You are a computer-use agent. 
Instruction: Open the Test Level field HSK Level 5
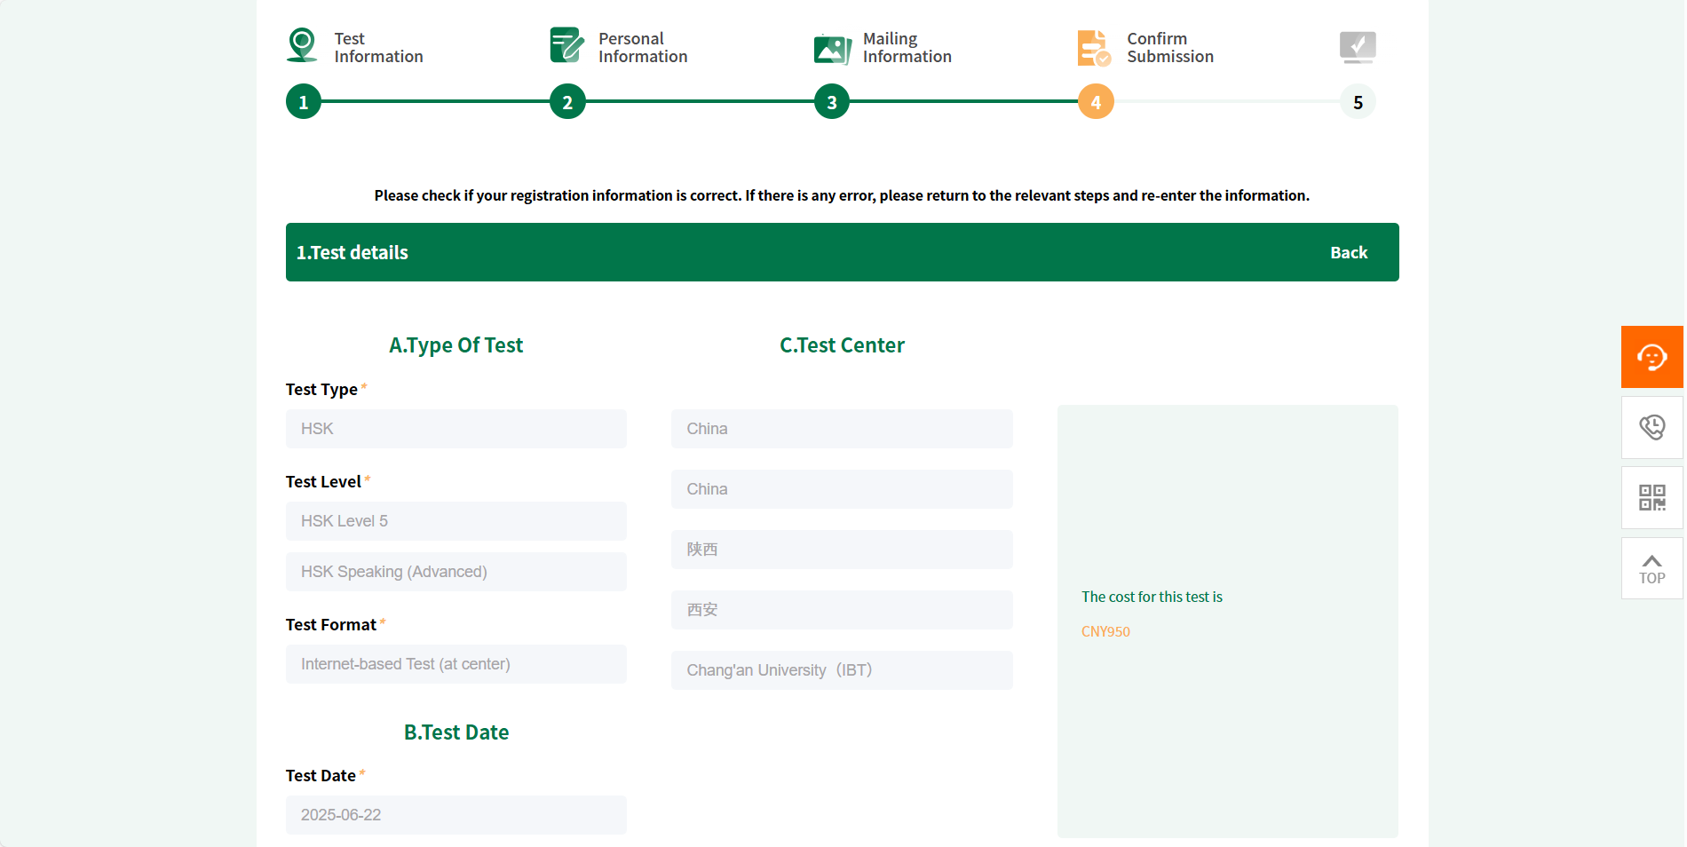[455, 521]
